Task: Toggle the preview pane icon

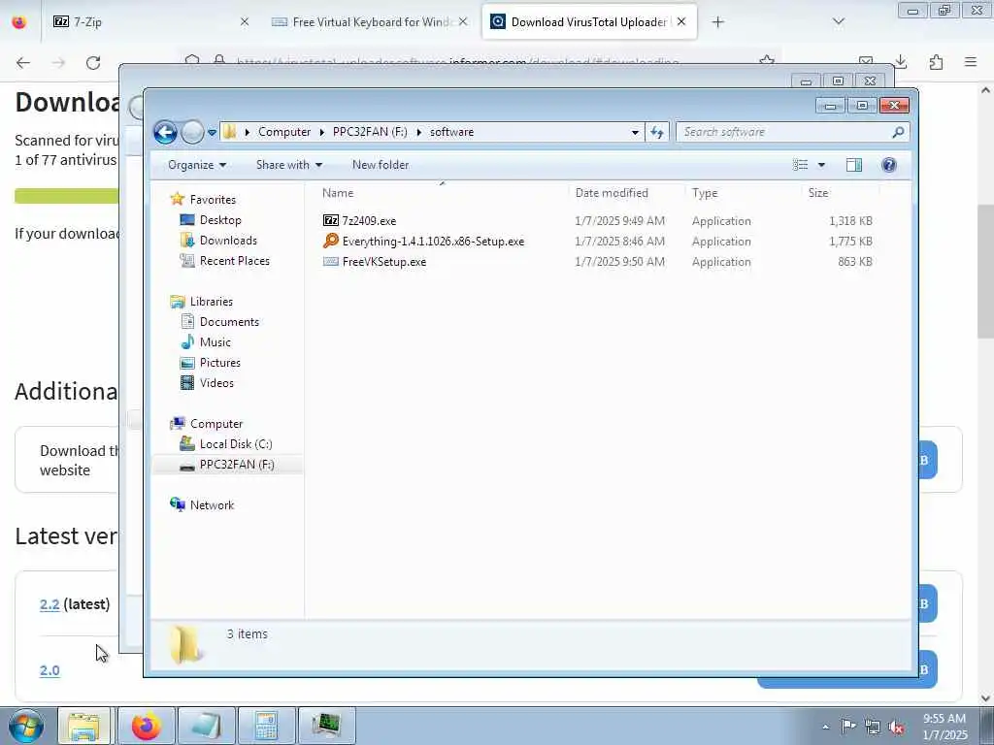Action: (x=854, y=165)
